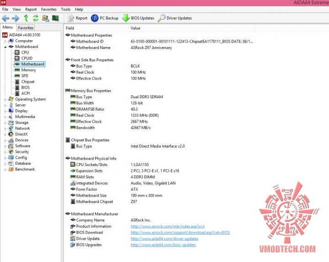This screenshot has height=262, width=329.
Task: Click the Config tree icon
Action: (x=11, y=157)
